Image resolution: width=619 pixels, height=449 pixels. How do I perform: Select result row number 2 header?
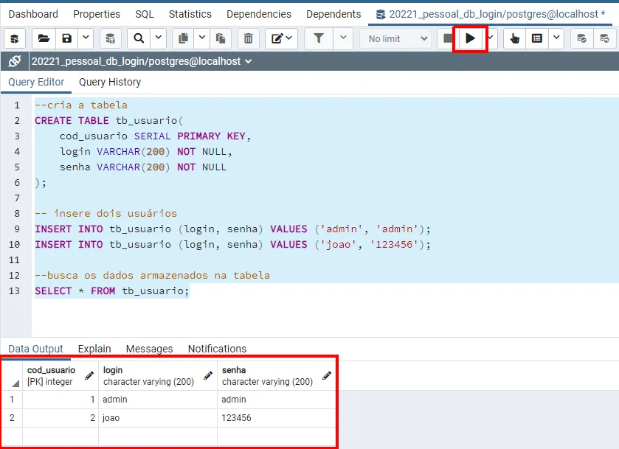(x=12, y=418)
